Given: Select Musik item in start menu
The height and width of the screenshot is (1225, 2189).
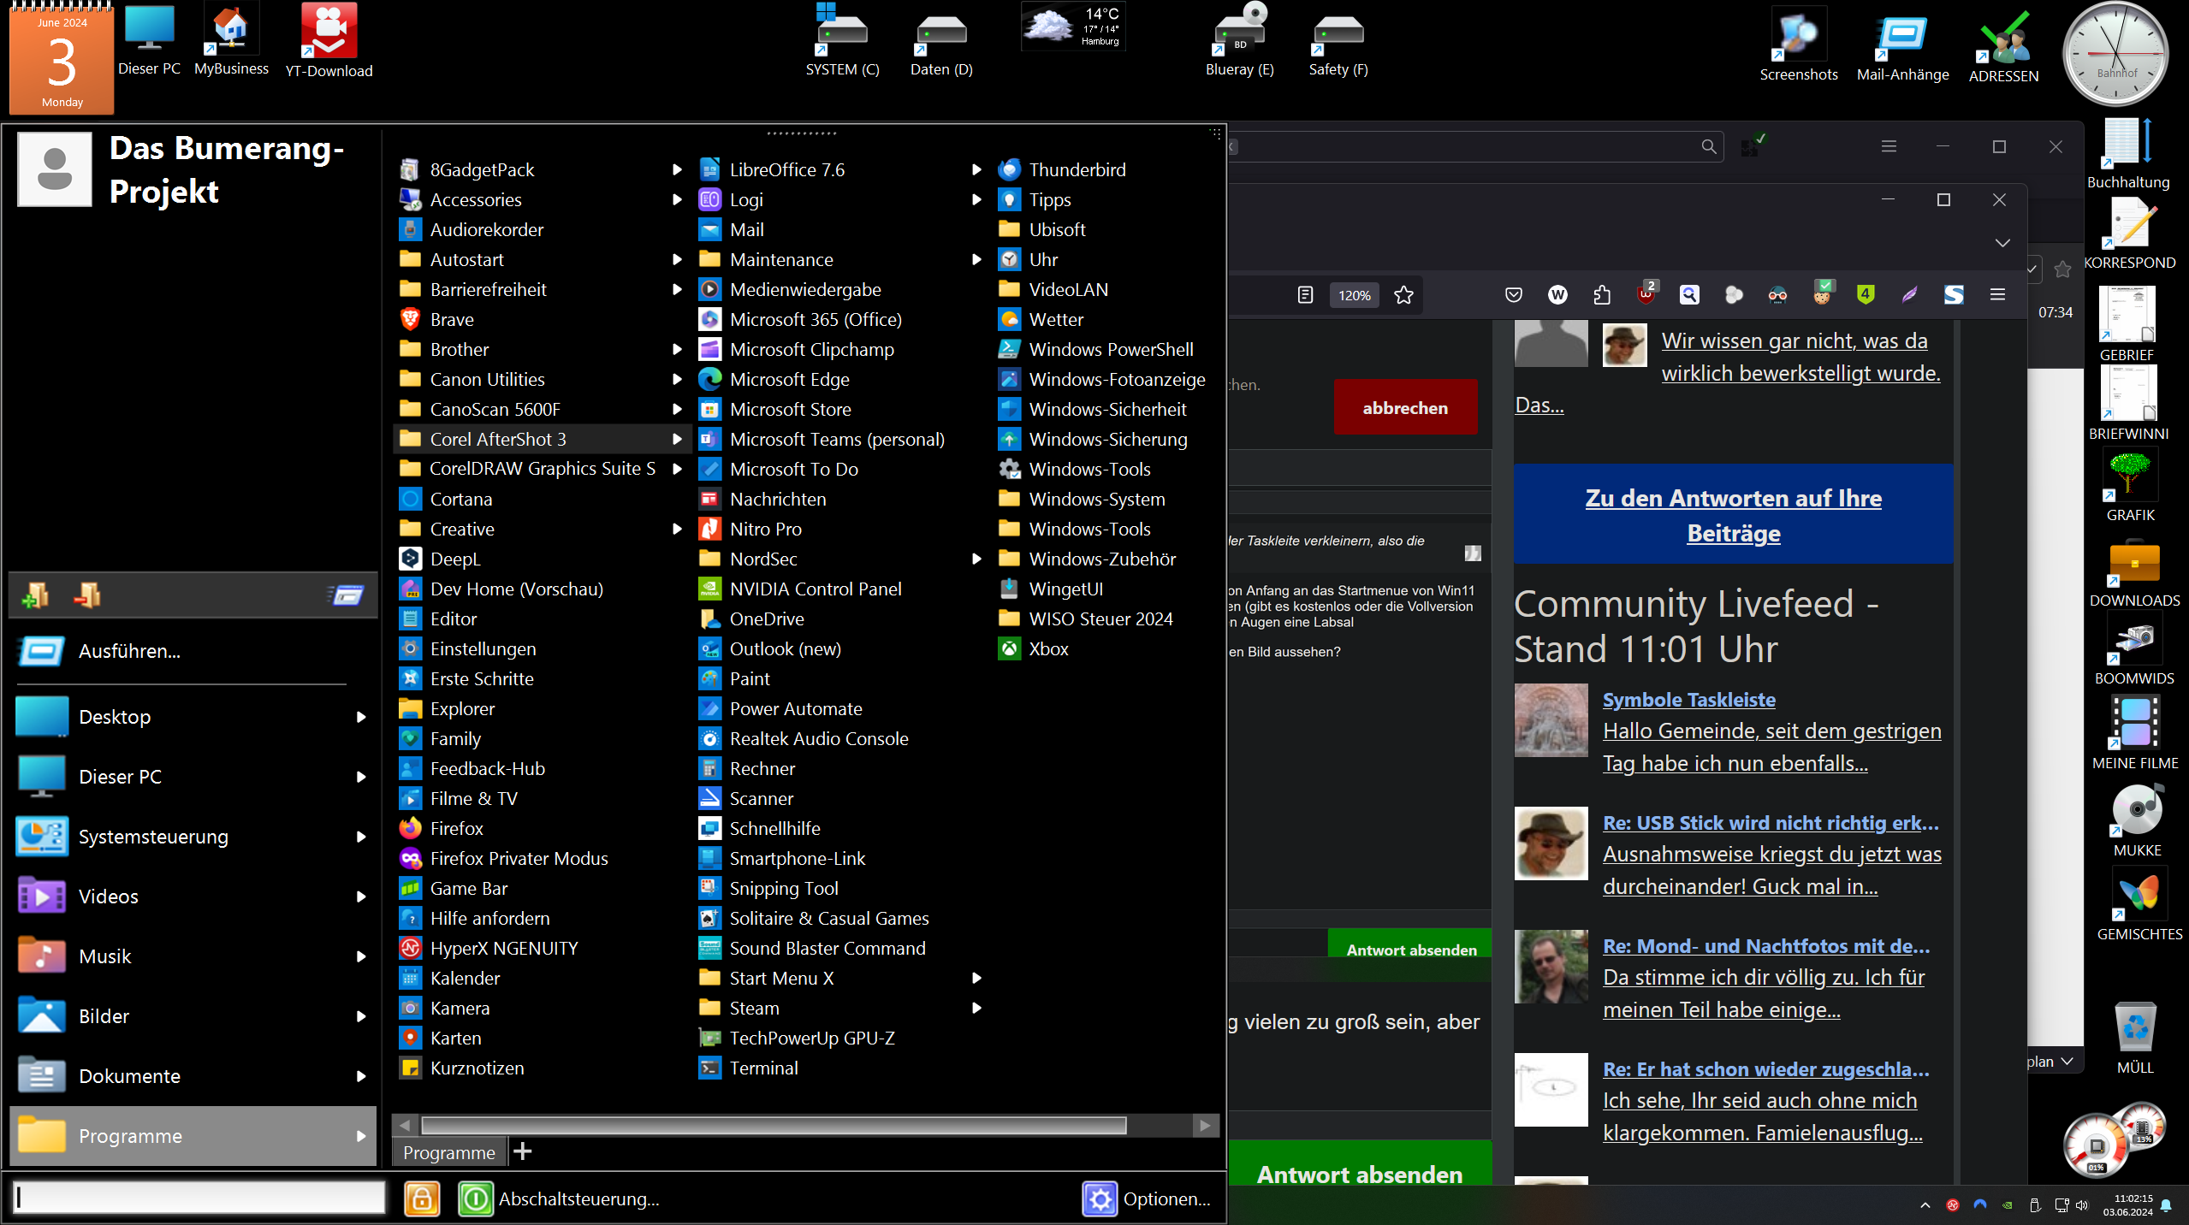Looking at the screenshot, I should pos(192,956).
